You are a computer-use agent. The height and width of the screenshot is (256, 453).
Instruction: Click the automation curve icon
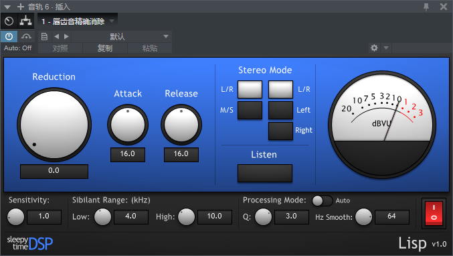coord(26,37)
